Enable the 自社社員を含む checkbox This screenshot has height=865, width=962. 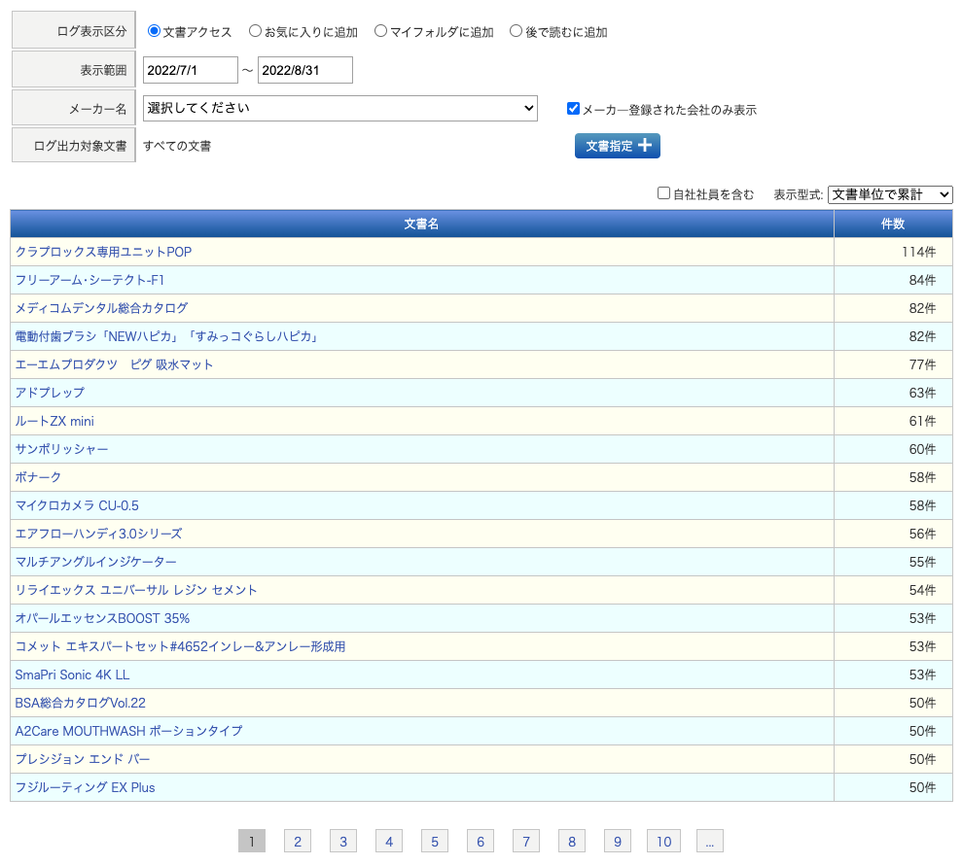[663, 193]
